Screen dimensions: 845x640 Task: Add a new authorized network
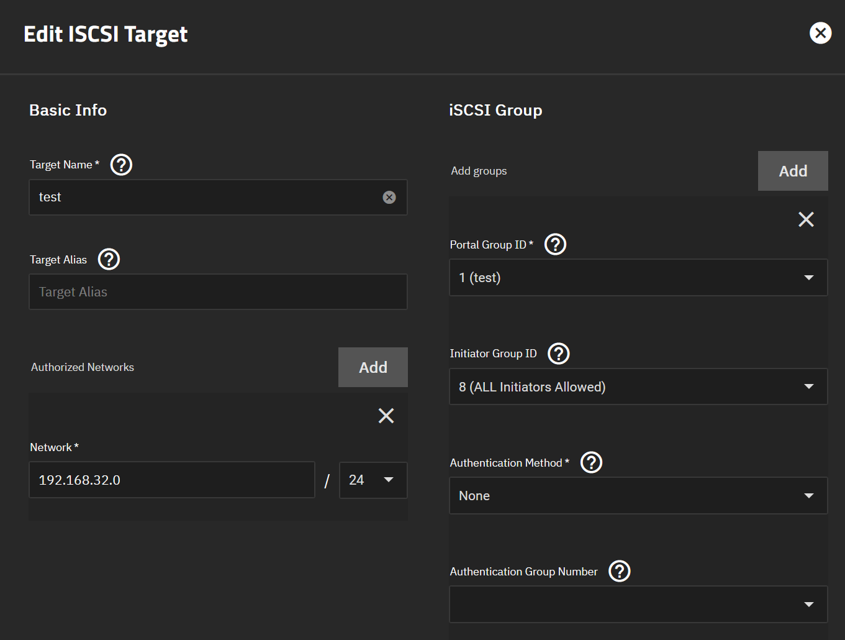tap(373, 367)
